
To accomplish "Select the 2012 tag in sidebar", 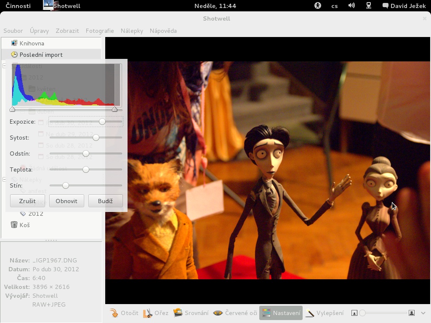I will [x=36, y=214].
